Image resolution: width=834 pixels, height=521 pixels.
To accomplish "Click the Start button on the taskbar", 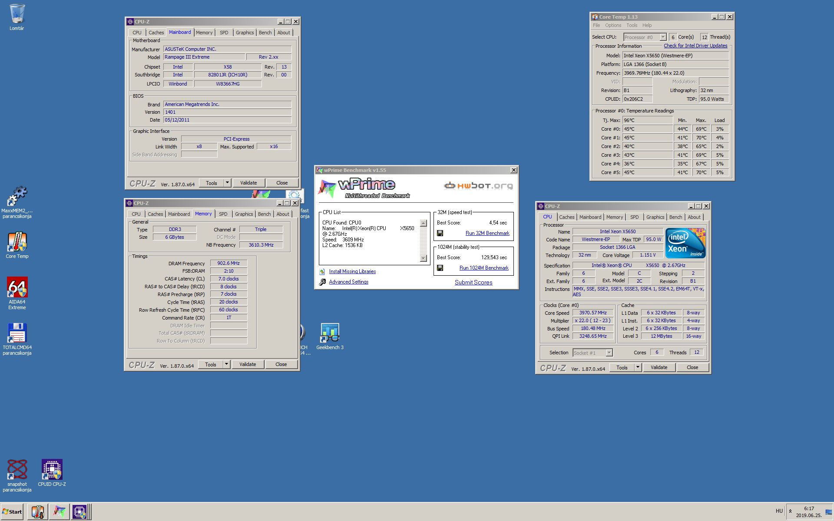I will coord(12,511).
